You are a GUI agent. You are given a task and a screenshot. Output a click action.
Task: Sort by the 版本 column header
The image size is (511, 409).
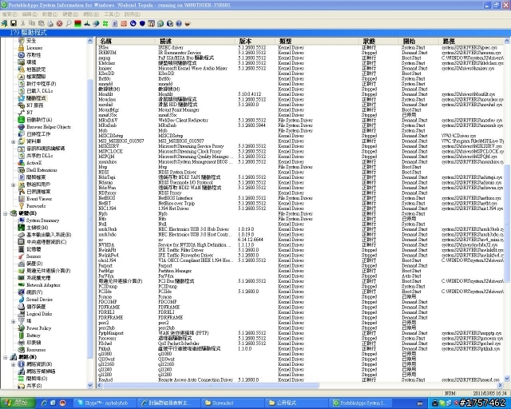(255, 41)
